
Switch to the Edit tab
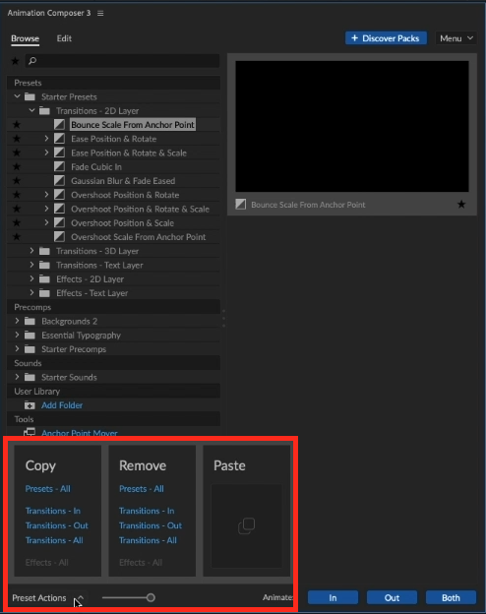[x=64, y=38]
